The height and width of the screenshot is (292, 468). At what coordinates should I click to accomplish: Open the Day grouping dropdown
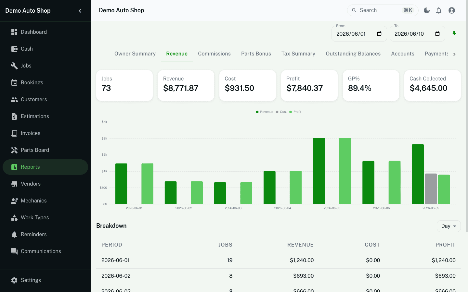pyautogui.click(x=448, y=226)
